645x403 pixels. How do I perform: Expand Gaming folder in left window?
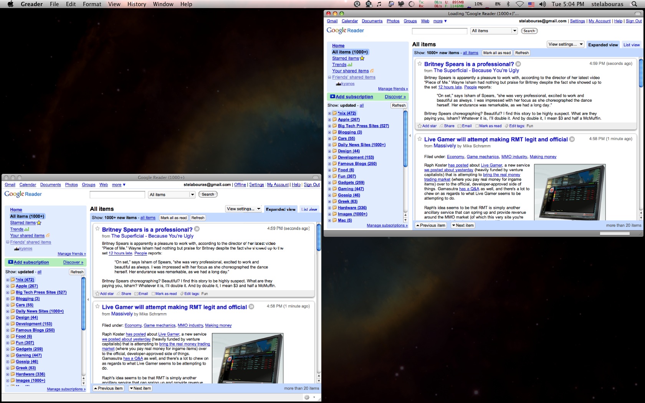pyautogui.click(x=7, y=355)
